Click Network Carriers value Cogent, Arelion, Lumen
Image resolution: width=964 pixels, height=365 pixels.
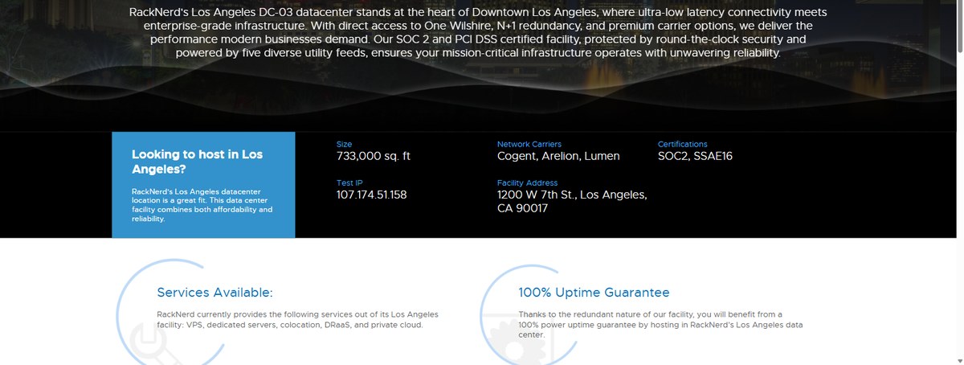(558, 156)
